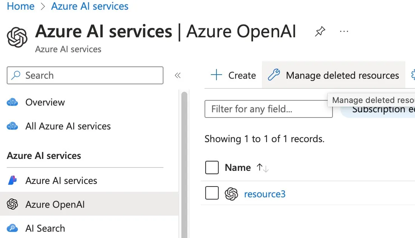Collapse the sidebar with double chevron
415x238 pixels.
pos(178,76)
